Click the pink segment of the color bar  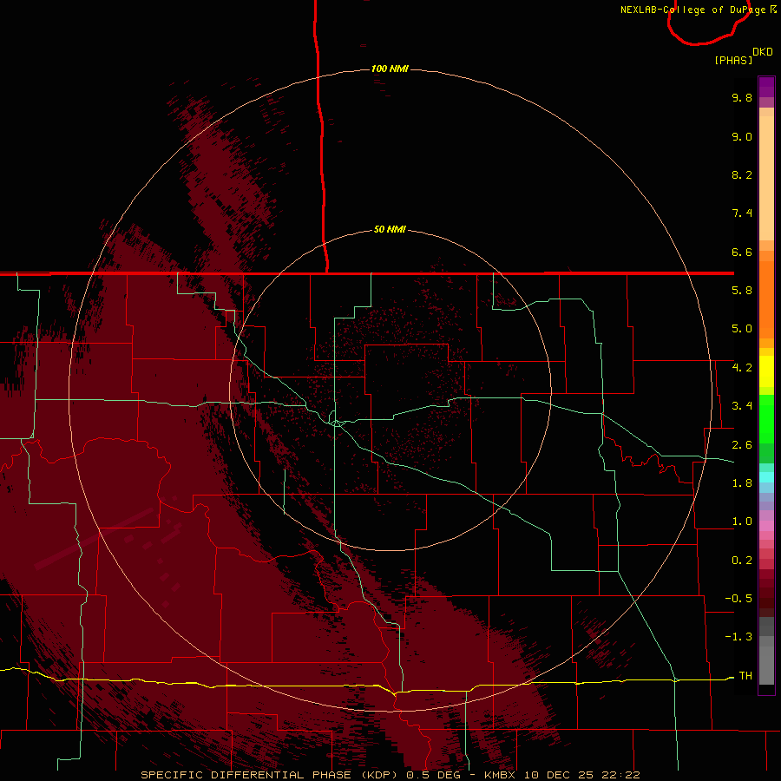(x=766, y=526)
